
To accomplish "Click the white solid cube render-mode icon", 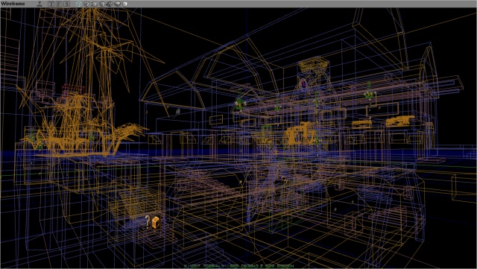I will click(x=125, y=4).
